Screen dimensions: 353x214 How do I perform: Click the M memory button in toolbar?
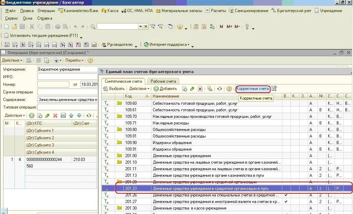pos(221,27)
